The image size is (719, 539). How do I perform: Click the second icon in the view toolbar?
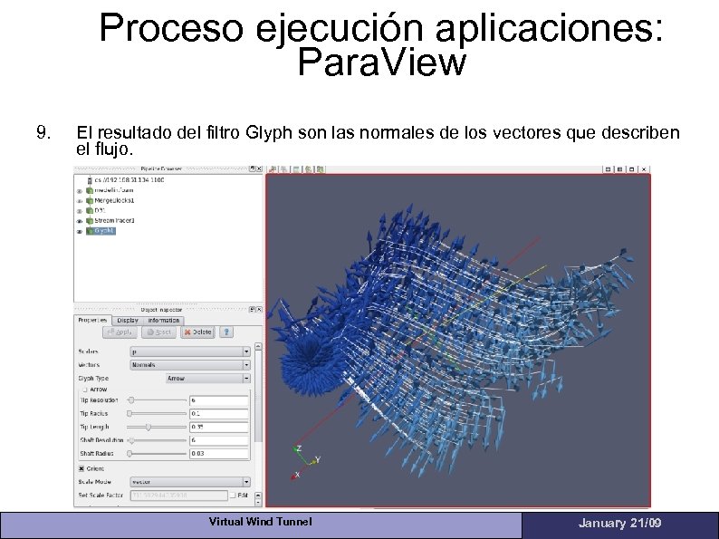coord(284,169)
